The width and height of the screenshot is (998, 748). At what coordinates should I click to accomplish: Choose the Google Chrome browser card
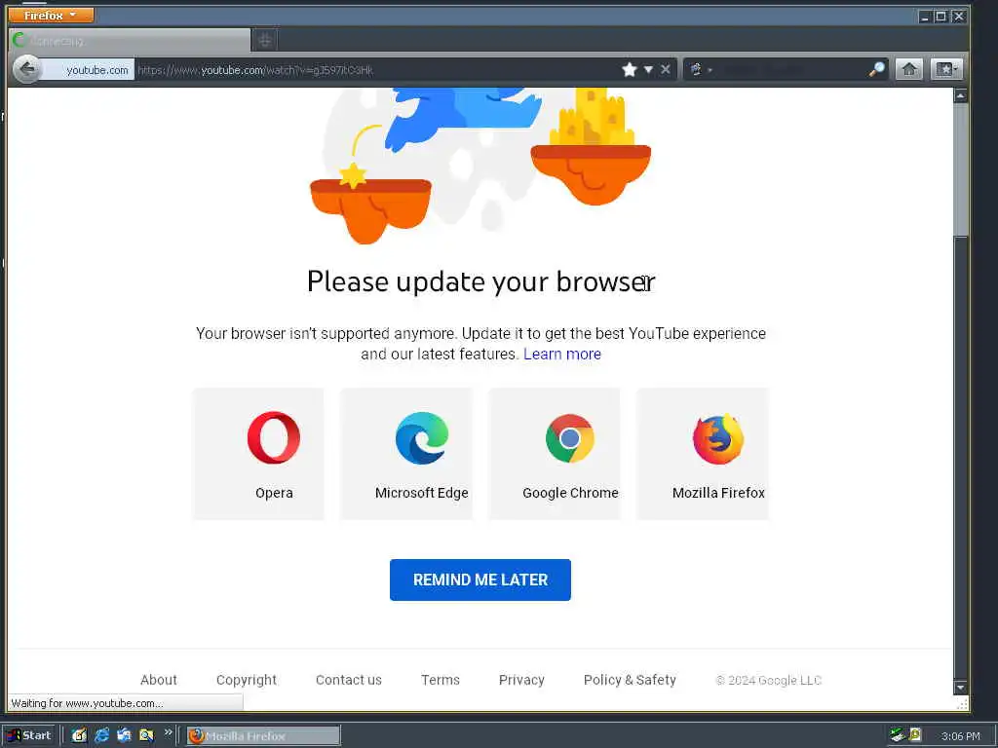click(x=555, y=454)
